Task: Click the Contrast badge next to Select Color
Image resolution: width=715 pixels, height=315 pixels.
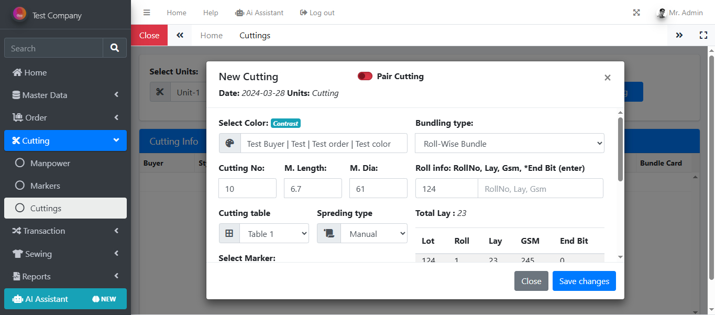Action: 285,124
